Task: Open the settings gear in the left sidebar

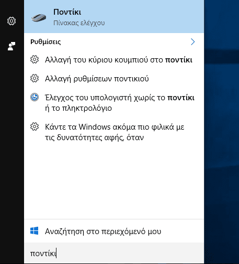Action: coord(12,21)
